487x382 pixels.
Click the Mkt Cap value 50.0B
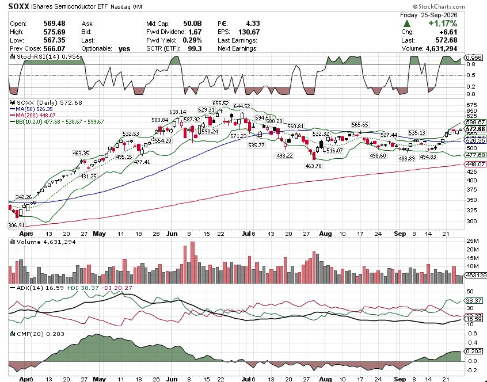pos(192,24)
